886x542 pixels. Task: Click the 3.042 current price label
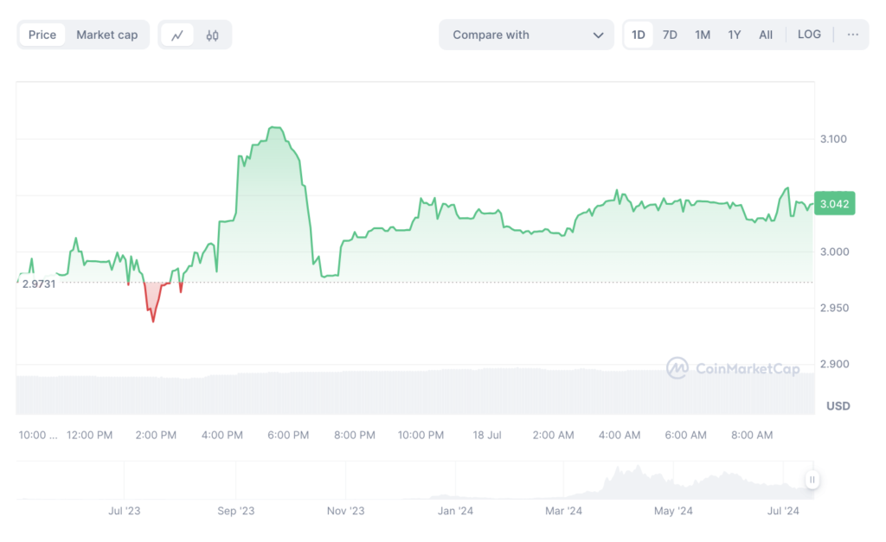pyautogui.click(x=834, y=204)
